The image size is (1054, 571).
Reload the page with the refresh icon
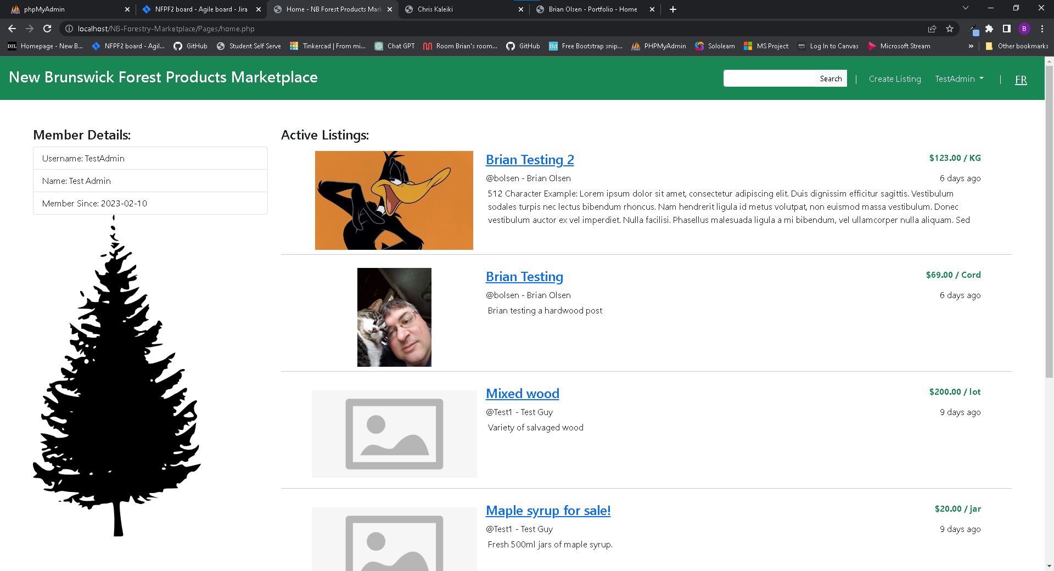(47, 29)
